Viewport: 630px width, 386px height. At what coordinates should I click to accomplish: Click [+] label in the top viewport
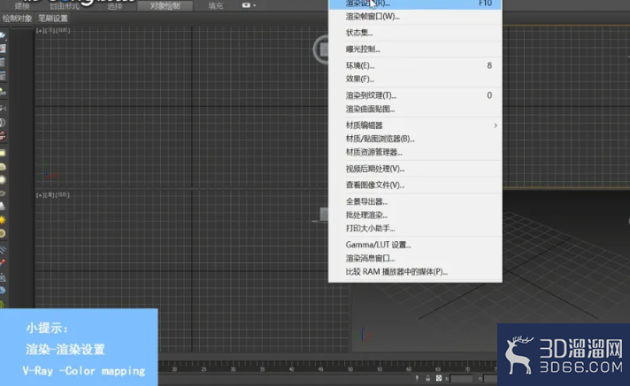click(39, 31)
